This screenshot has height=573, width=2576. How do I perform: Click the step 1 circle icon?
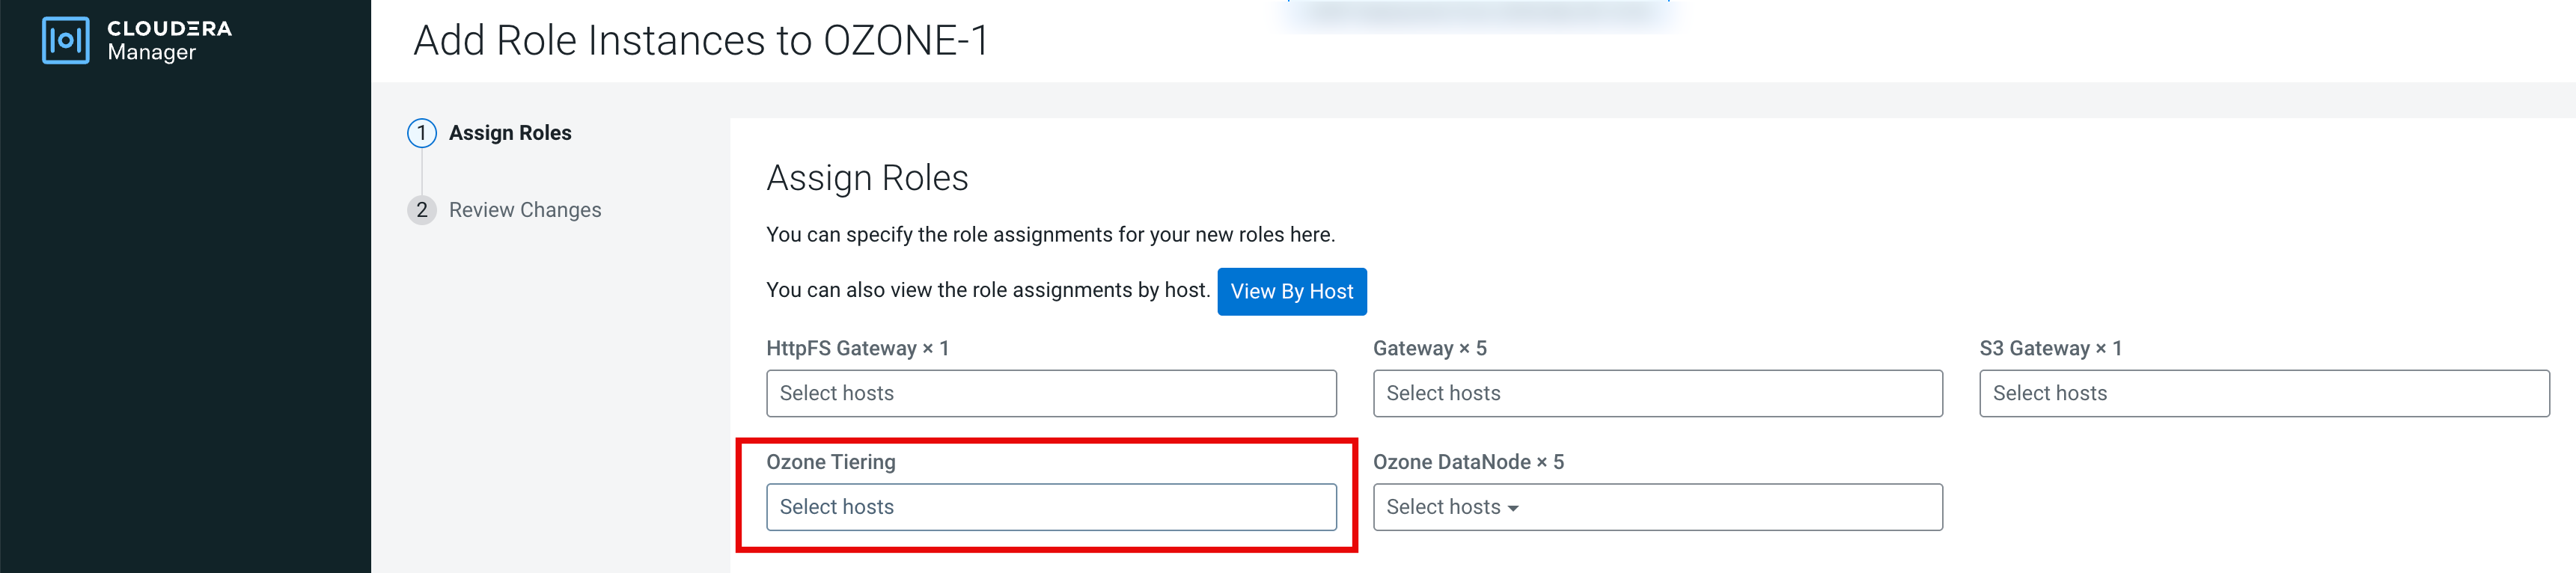[x=421, y=133]
